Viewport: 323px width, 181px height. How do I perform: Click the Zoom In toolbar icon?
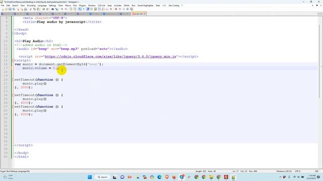click(62, 9)
